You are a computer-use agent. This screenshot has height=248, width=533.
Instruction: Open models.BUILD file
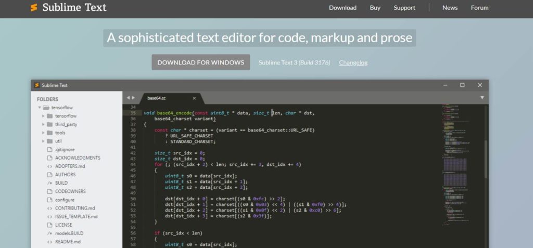pos(69,233)
